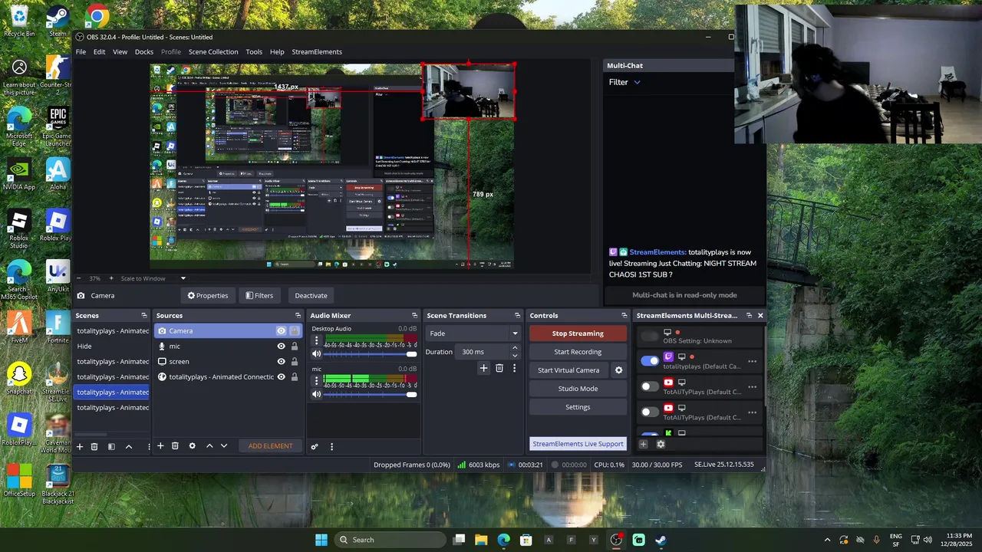Click Stop Streaming button
This screenshot has width=982, height=552.
point(578,333)
